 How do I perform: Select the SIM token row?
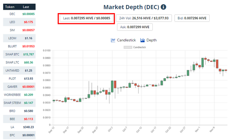[19, 30]
